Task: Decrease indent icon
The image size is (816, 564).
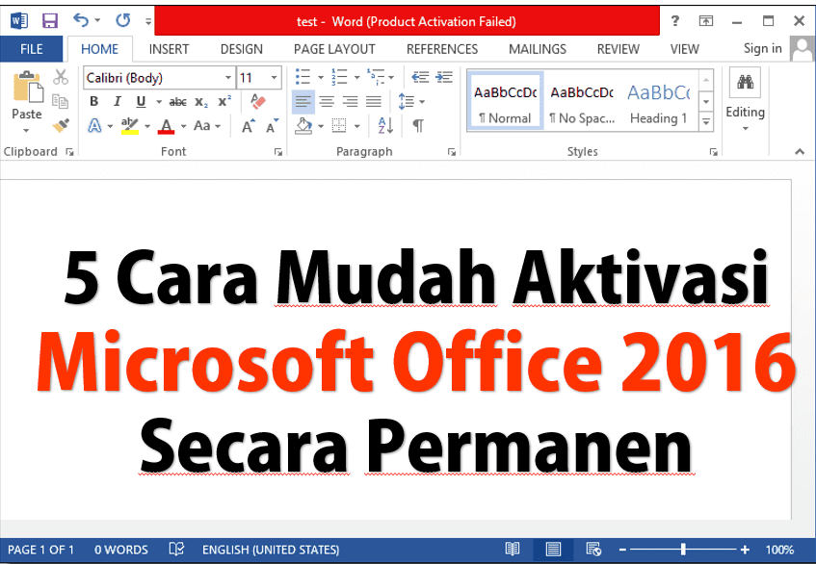Action: tap(420, 77)
